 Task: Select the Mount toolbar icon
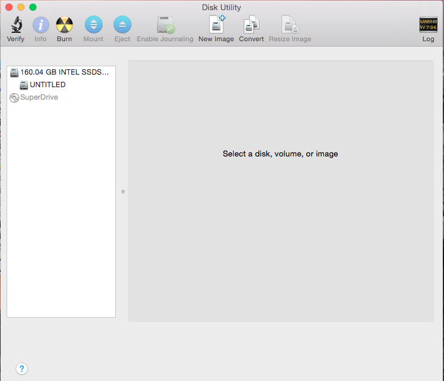point(94,24)
